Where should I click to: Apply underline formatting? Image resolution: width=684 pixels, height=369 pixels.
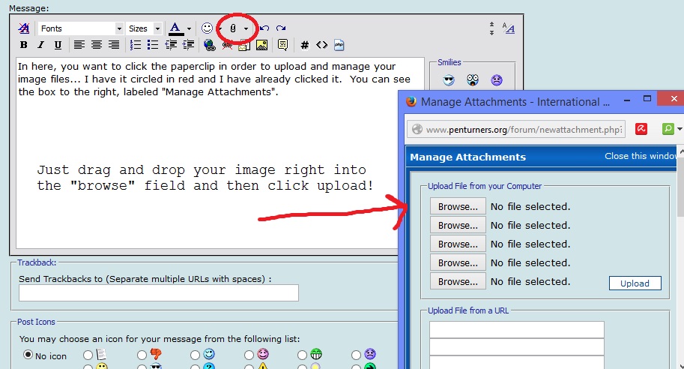click(58, 45)
